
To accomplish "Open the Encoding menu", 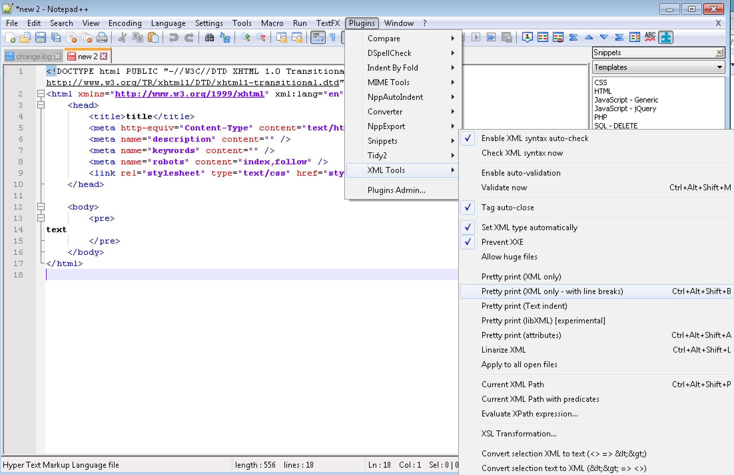I will click(x=125, y=23).
